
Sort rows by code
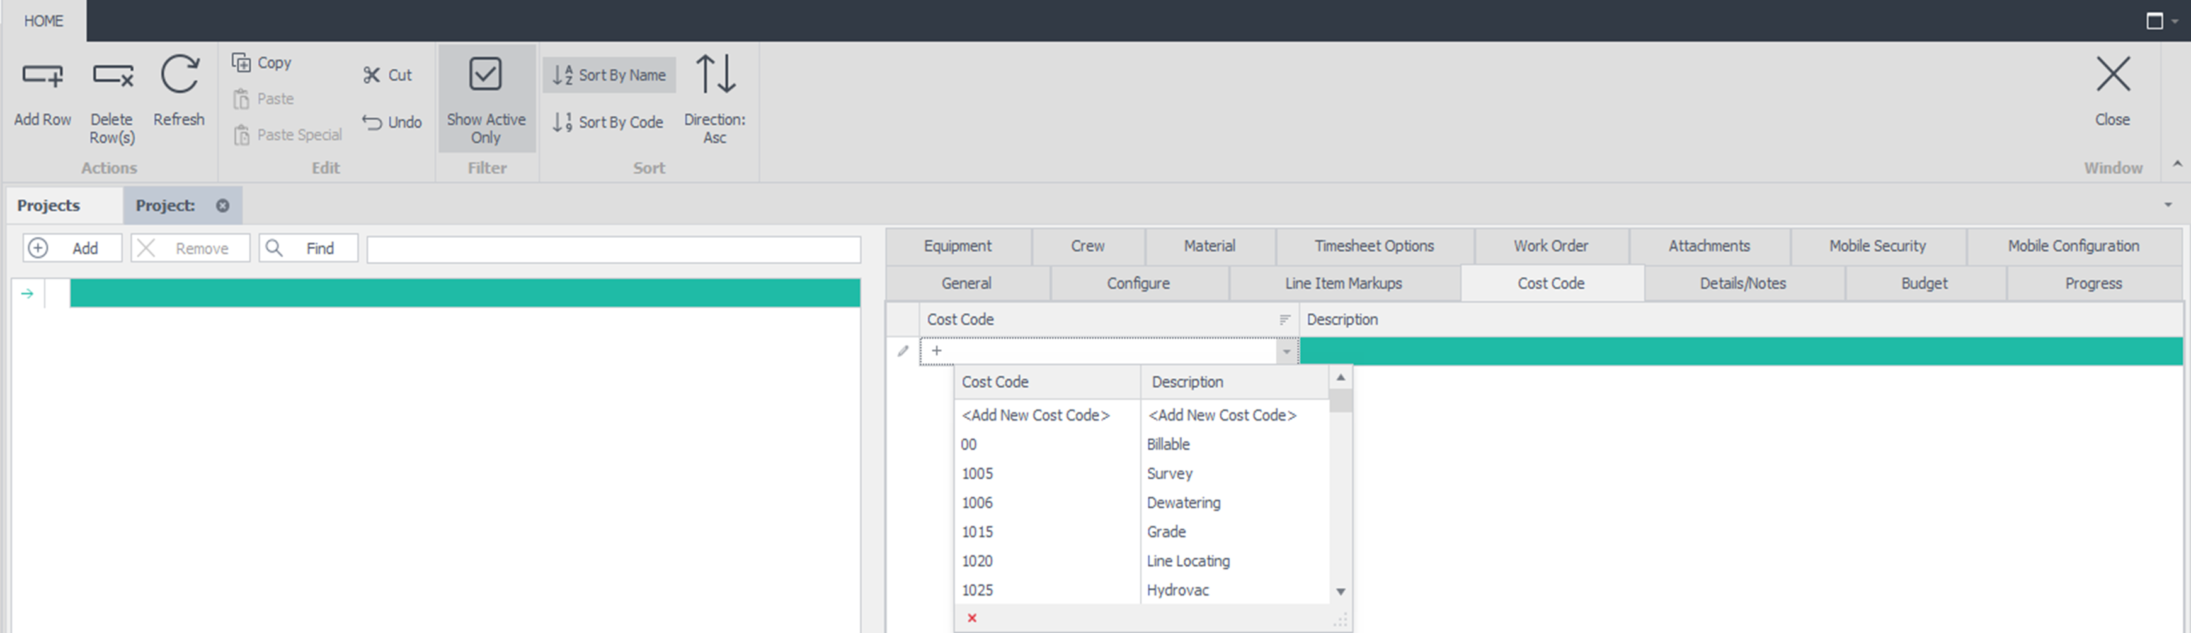pos(608,122)
